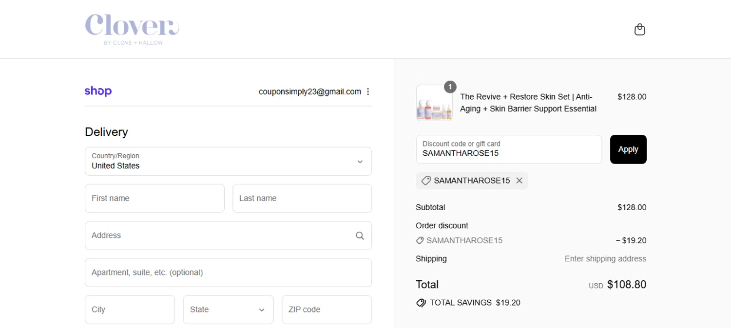Click the Total Savings tag icon
This screenshot has height=328, width=731.
pos(421,303)
